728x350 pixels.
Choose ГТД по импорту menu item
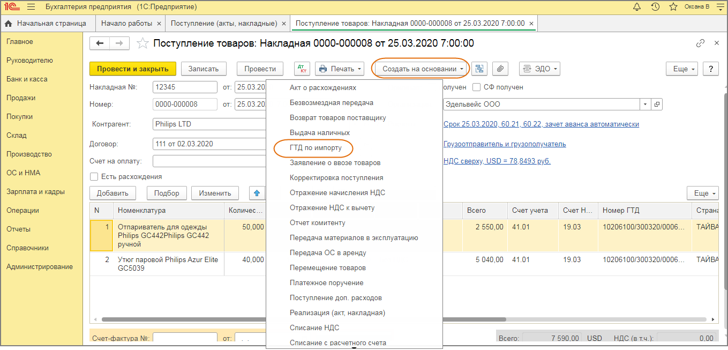(316, 147)
